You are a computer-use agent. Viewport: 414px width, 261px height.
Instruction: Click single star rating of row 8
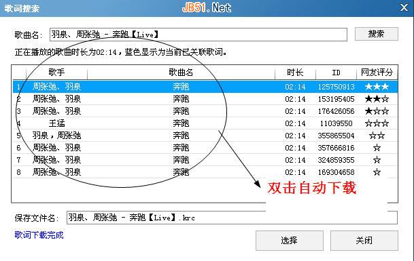[377, 172]
